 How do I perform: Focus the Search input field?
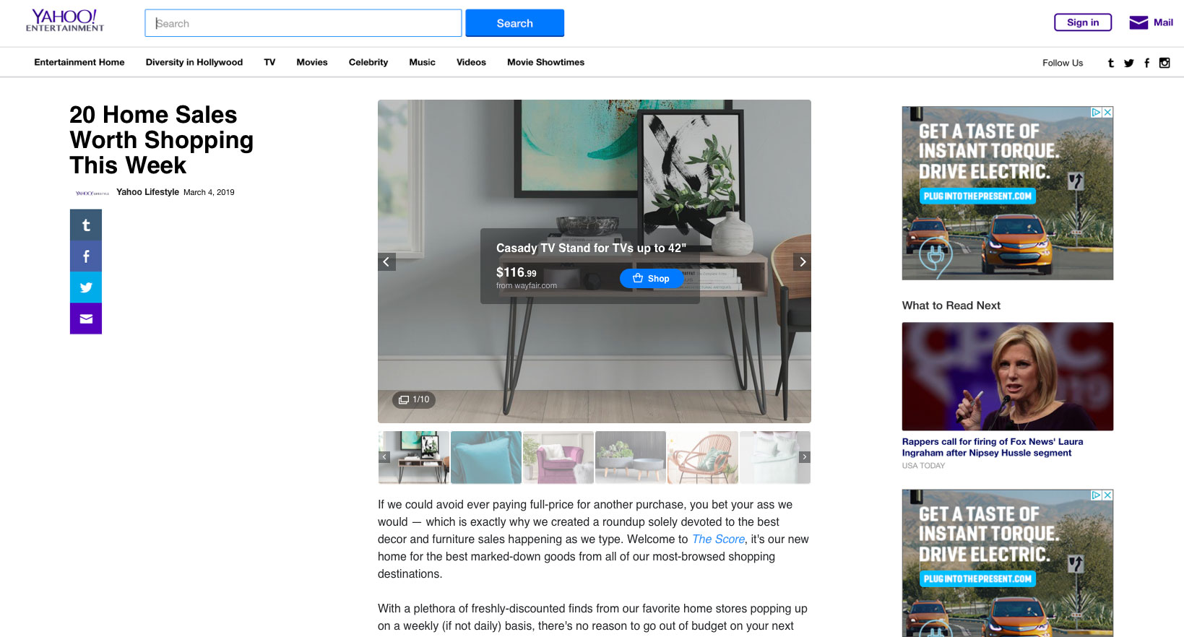click(303, 23)
